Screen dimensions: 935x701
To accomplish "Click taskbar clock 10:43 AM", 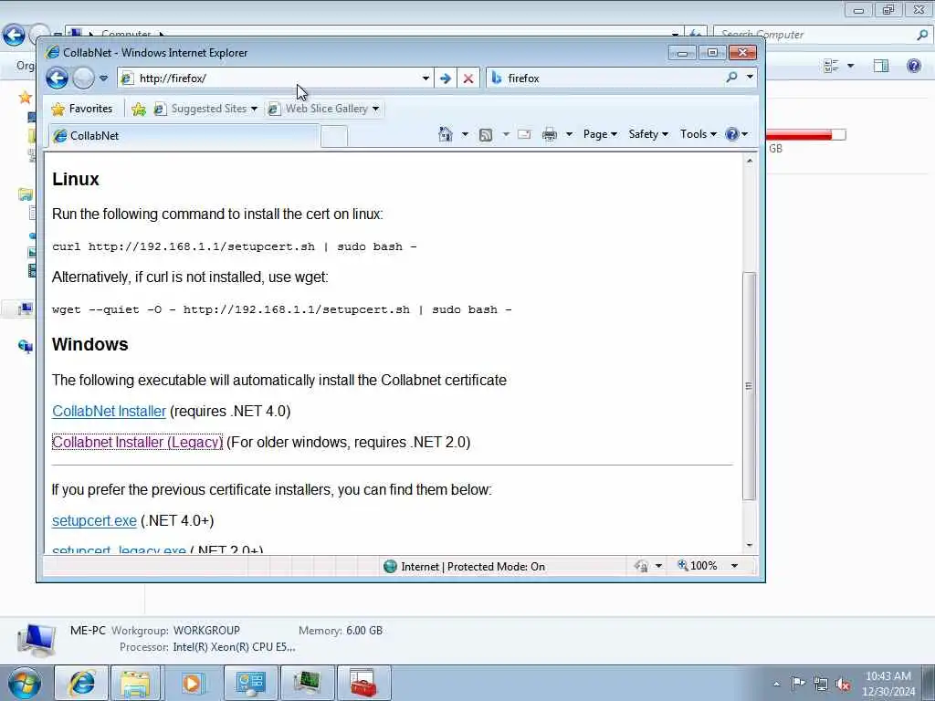I will coord(888,684).
